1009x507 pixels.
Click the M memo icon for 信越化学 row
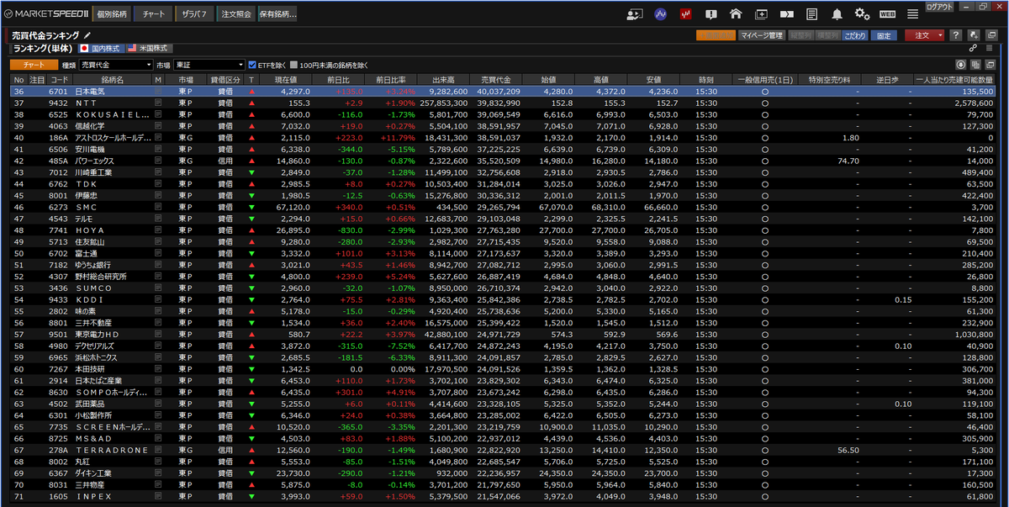[158, 125]
